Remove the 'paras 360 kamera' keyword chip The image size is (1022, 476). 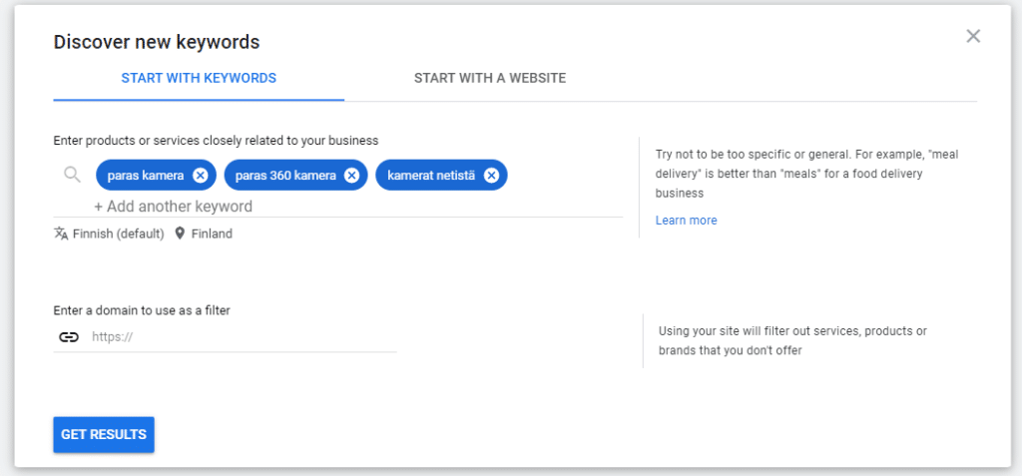[x=351, y=176]
